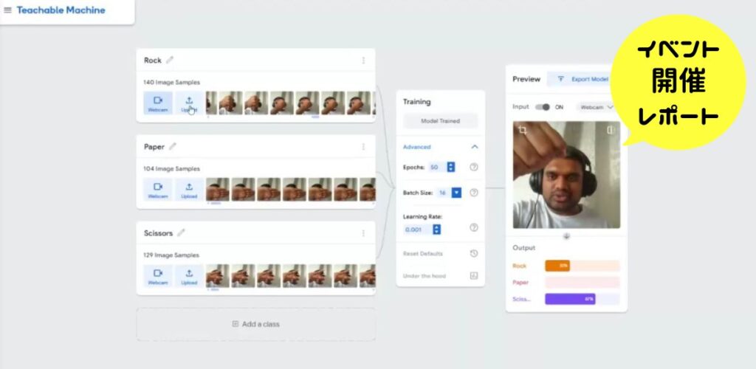Open help for Epochs
This screenshot has width=756, height=369.
pos(474,168)
